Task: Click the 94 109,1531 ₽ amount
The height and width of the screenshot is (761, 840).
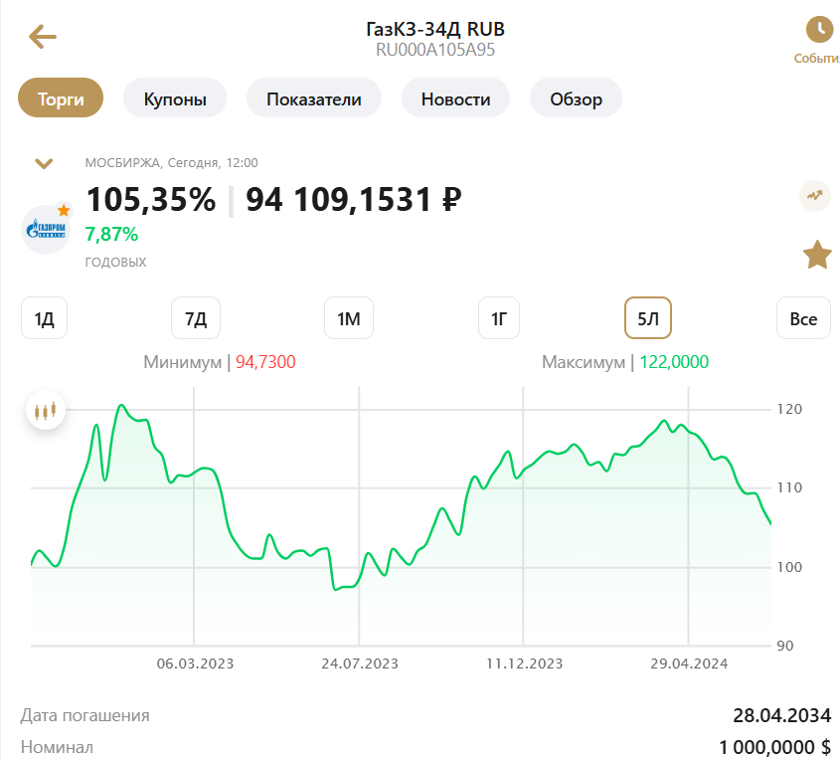Action: (354, 199)
